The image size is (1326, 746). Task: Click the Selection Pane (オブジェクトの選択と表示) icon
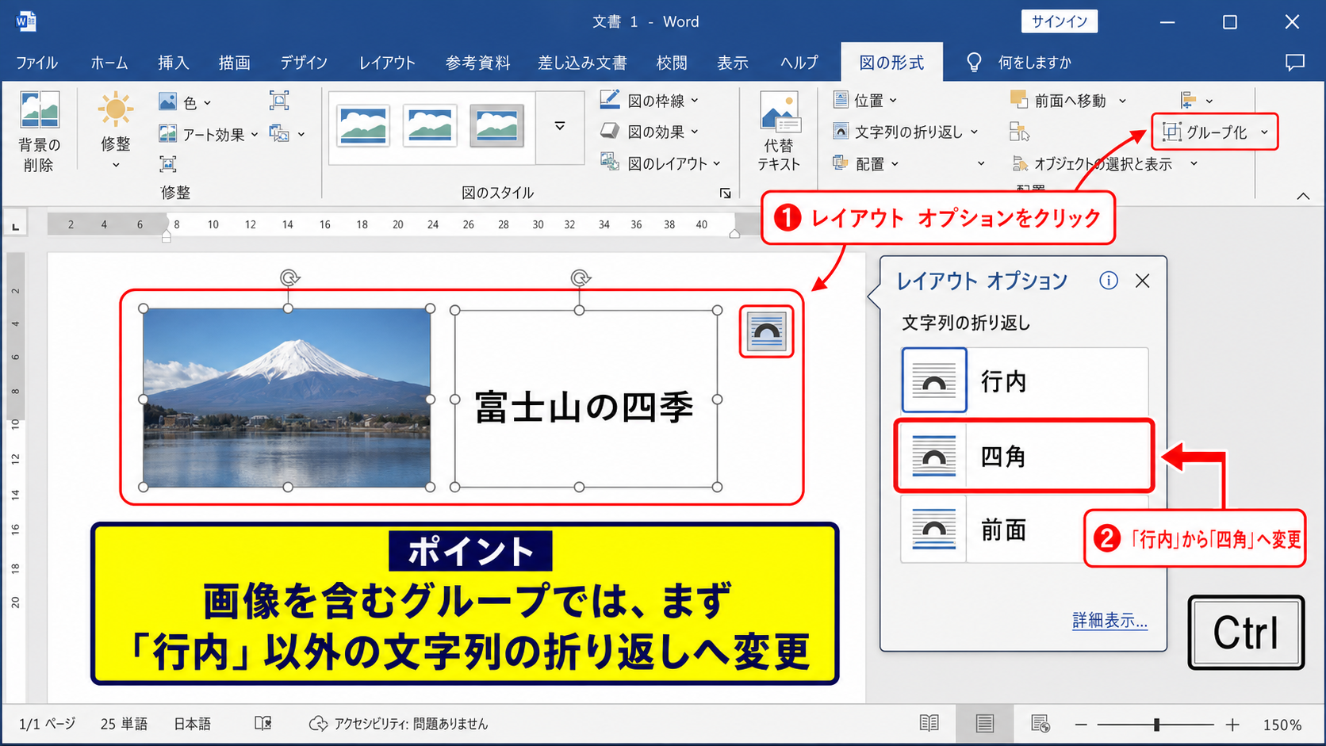pos(1021,163)
